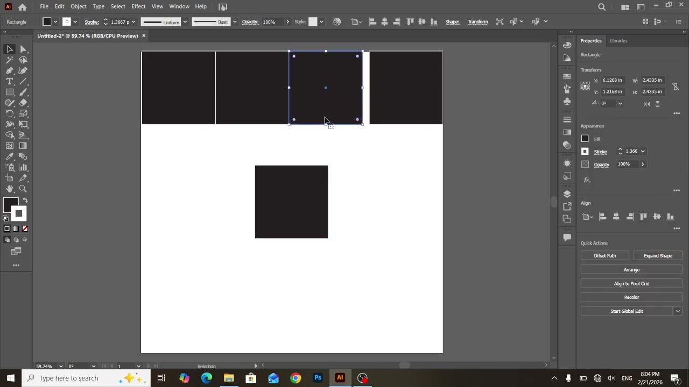Select the Rectangle tool in toolbar

point(10,92)
